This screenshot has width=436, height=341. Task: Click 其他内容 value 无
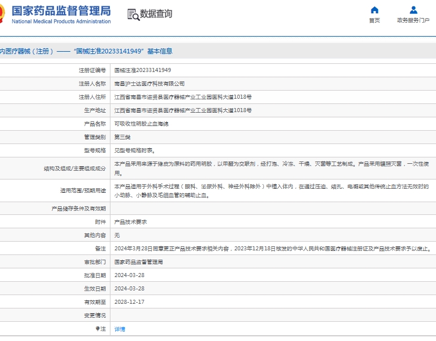tap(117, 235)
